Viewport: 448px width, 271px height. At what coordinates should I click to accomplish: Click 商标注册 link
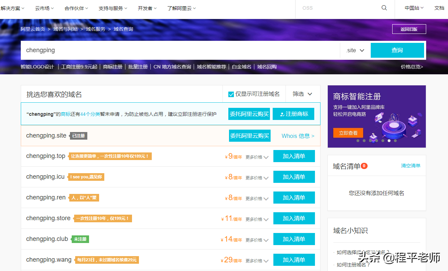(x=113, y=67)
